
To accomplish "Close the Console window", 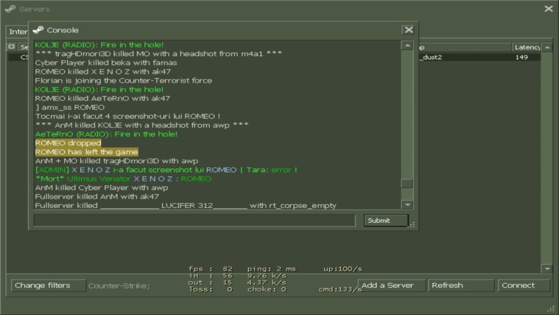I will (408, 30).
